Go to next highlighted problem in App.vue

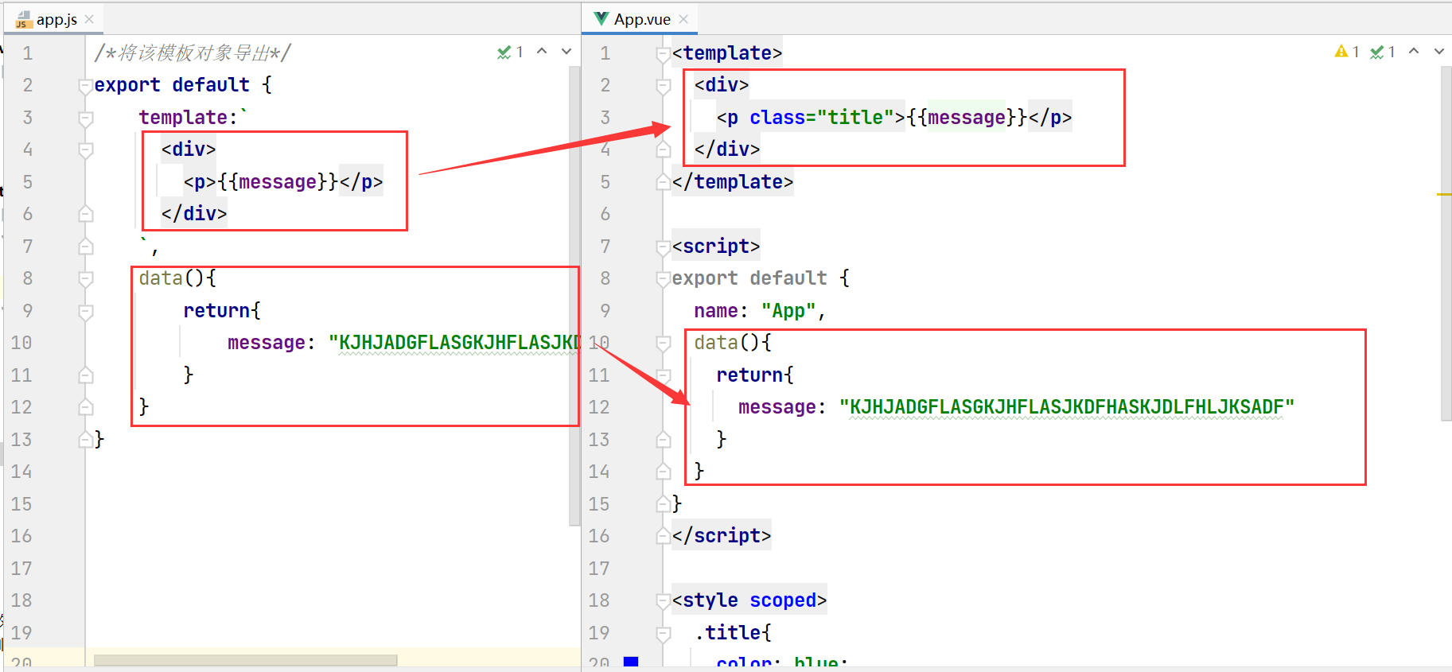pyautogui.click(x=1438, y=51)
